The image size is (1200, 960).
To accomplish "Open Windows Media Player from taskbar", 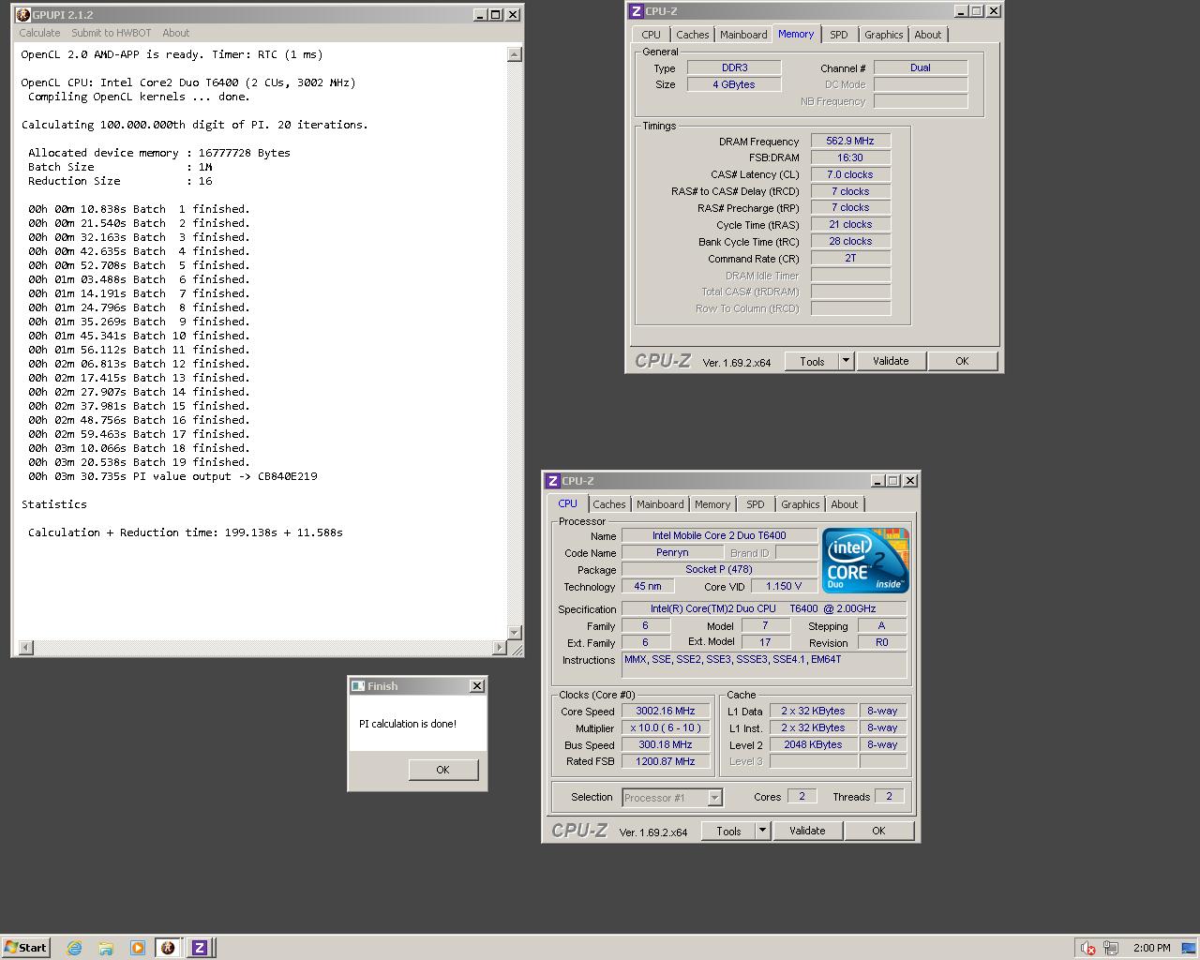I will [x=138, y=948].
